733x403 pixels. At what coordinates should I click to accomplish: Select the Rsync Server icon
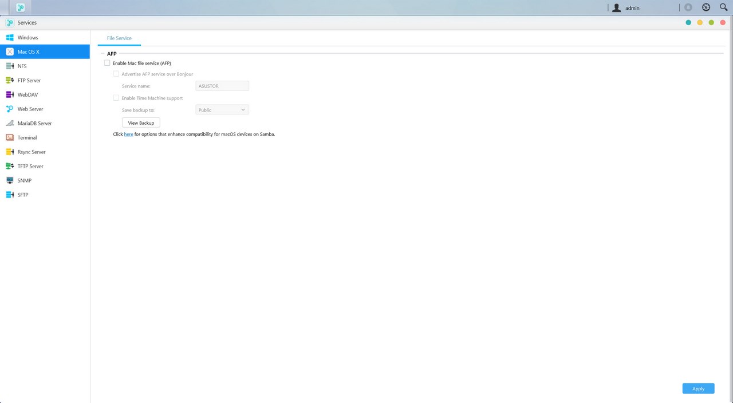[10, 152]
